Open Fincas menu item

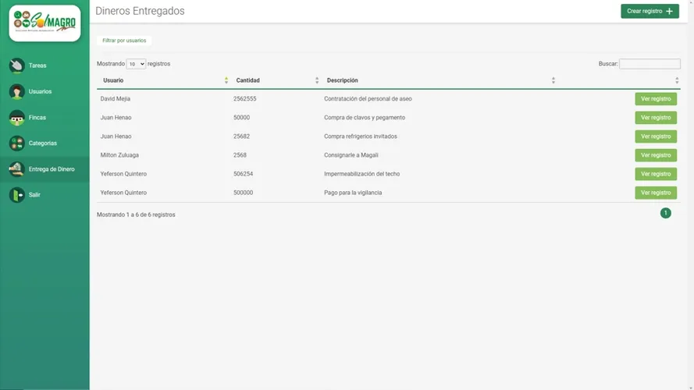pos(37,118)
